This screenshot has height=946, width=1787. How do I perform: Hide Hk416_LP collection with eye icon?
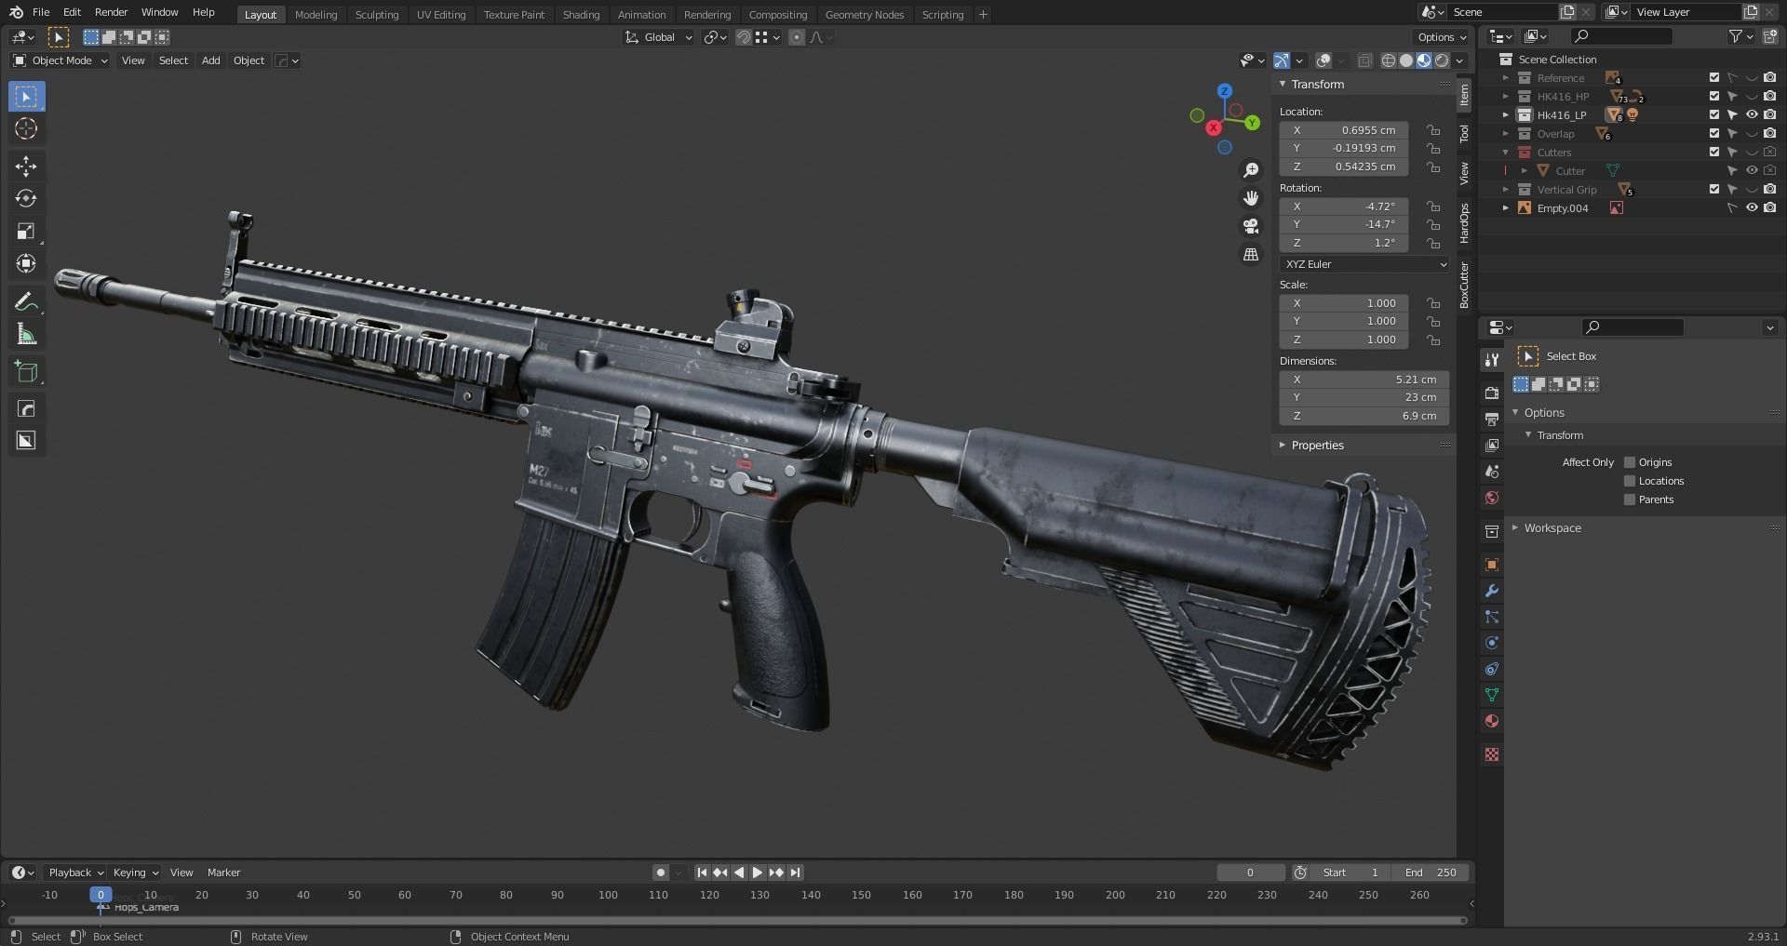point(1752,115)
